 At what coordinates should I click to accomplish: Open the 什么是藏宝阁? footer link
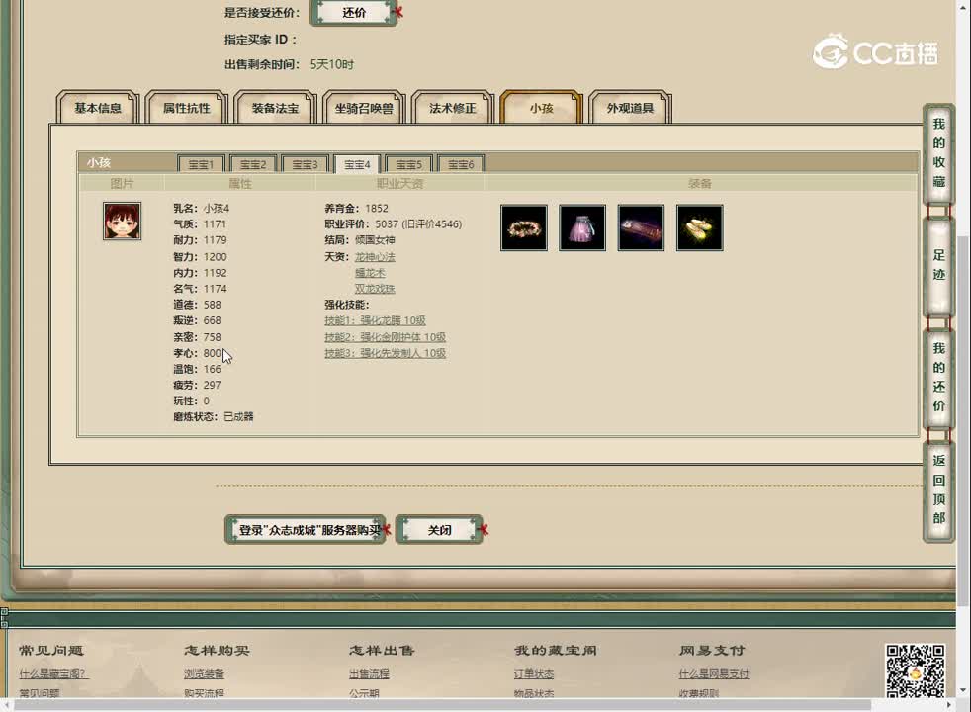click(53, 674)
